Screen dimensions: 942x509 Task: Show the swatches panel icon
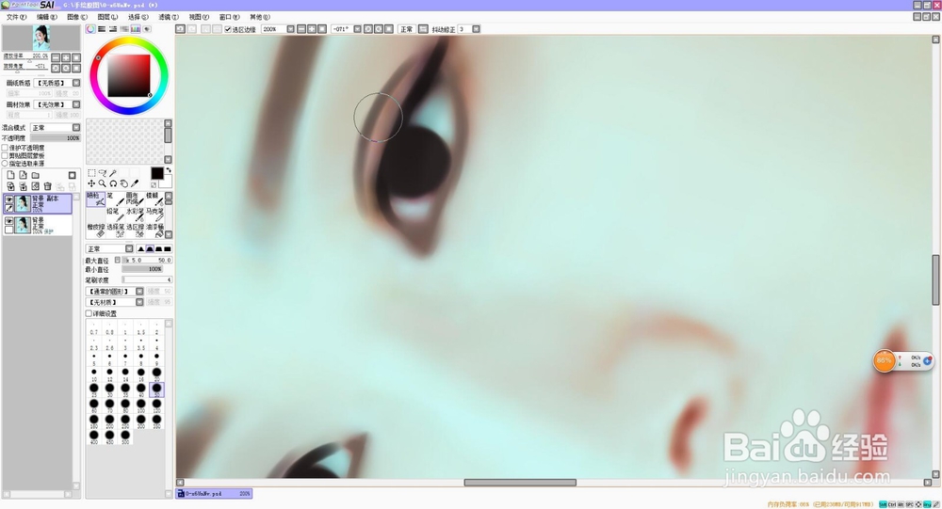(136, 29)
